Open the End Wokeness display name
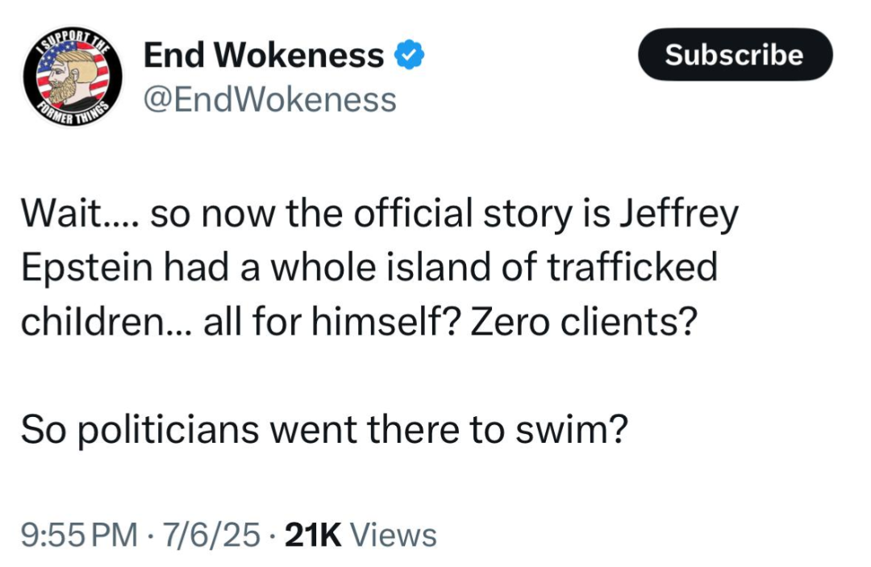 pyautogui.click(x=264, y=55)
